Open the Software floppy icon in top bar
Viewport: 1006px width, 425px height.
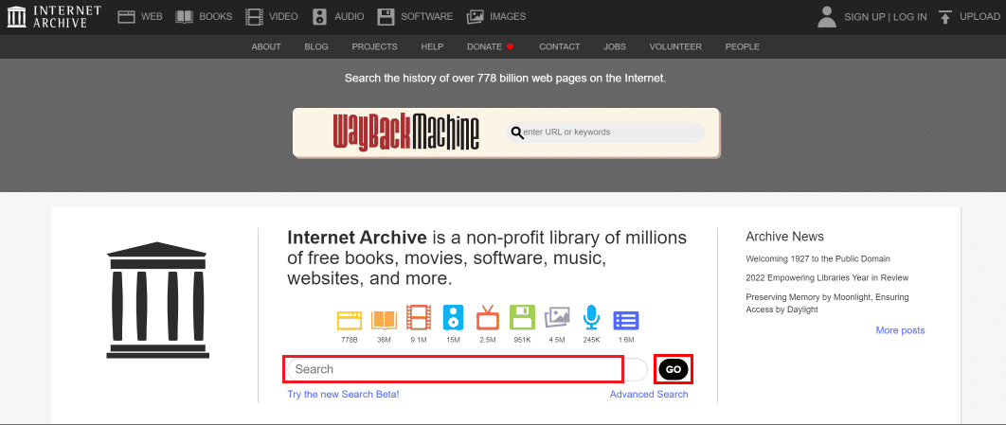(x=386, y=17)
